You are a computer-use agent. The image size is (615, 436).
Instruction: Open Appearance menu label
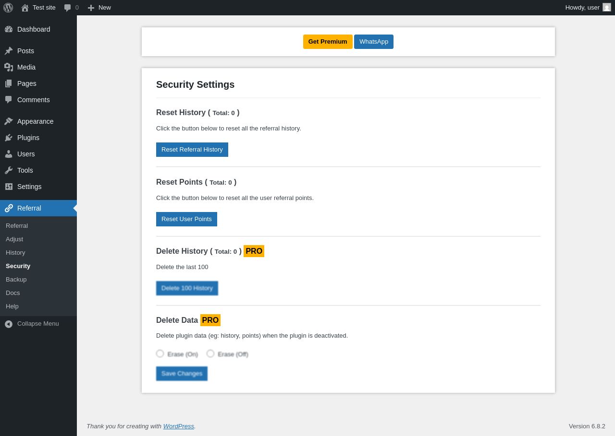(x=36, y=121)
